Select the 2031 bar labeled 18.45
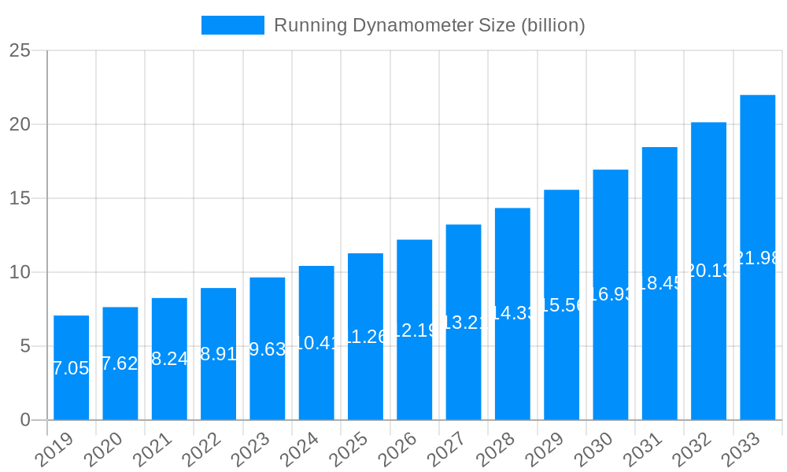The width and height of the screenshot is (787, 472). pyautogui.click(x=660, y=283)
